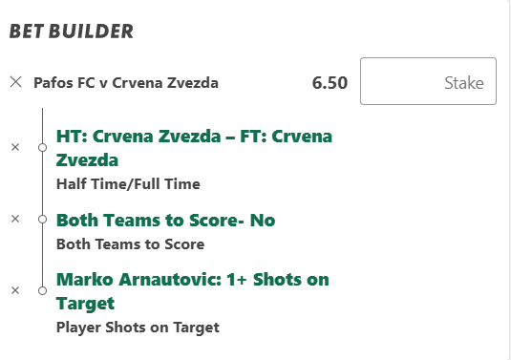Open HT: Crvena Zvezda – FT: Crvena Zvezda selection

194,148
